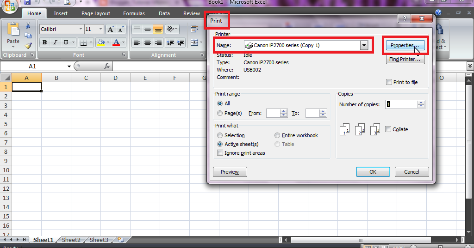Switch to the Insert ribbon tab
This screenshot has width=474, height=248.
[x=61, y=13]
